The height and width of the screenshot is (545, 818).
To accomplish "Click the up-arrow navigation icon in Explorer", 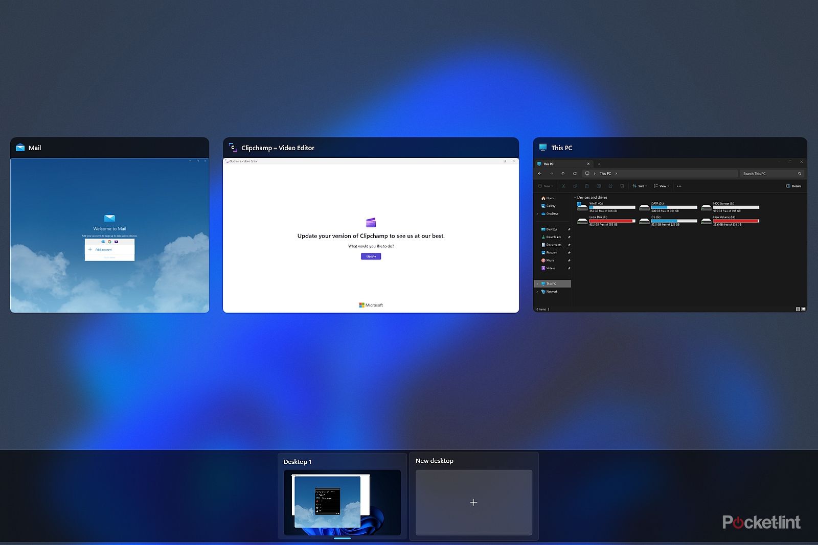I will tap(563, 174).
